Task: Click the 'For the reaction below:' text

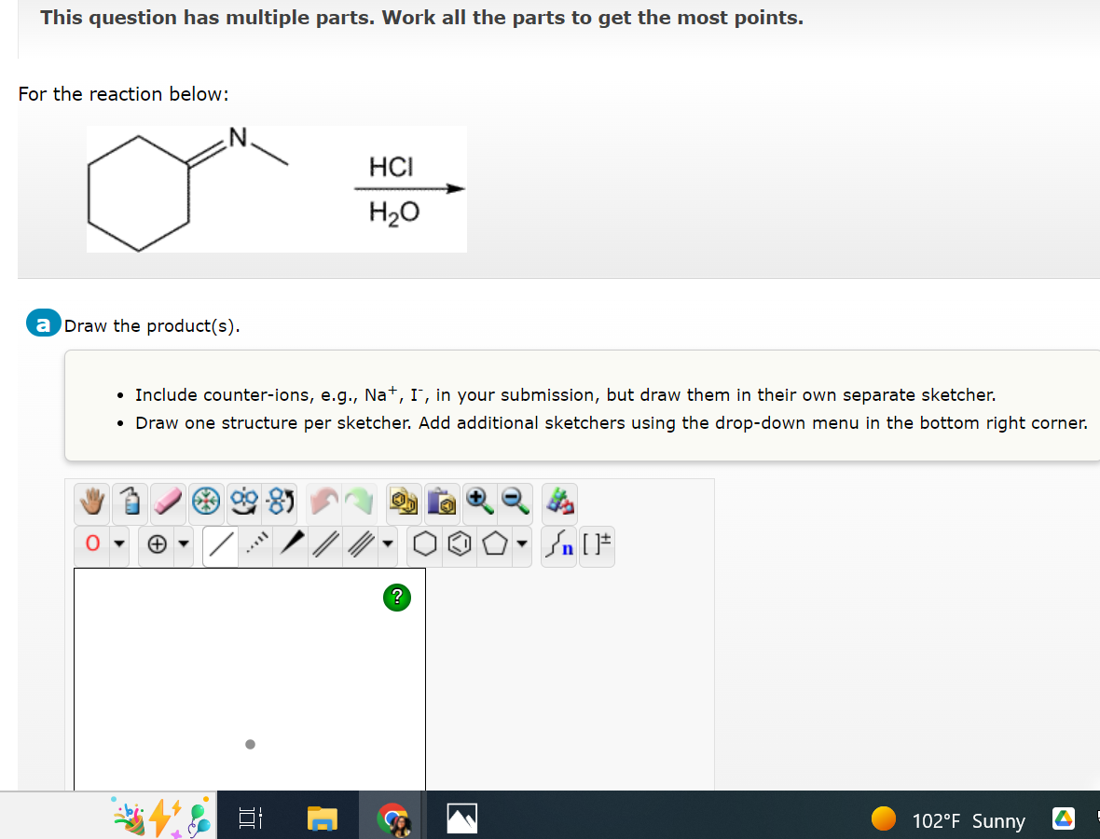Action: pyautogui.click(x=123, y=94)
